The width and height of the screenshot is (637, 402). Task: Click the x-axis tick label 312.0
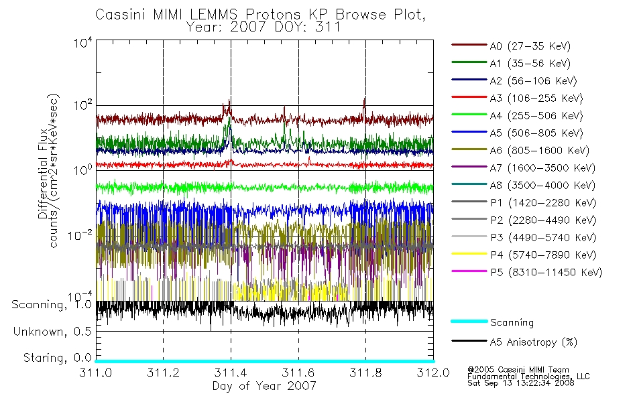pyautogui.click(x=433, y=373)
